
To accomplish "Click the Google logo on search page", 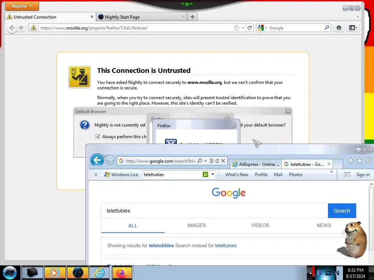I will [x=229, y=192].
